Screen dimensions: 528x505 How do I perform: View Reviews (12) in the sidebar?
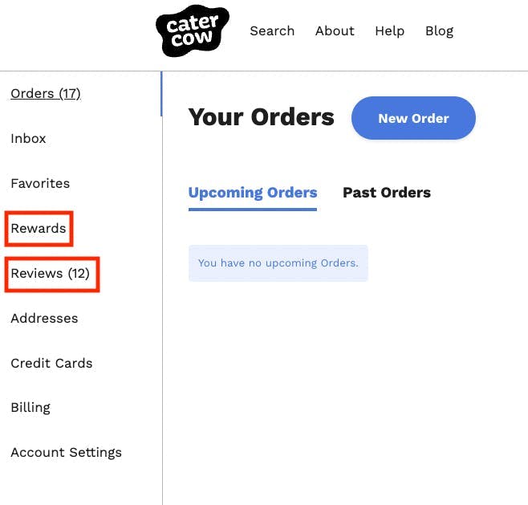click(x=50, y=274)
